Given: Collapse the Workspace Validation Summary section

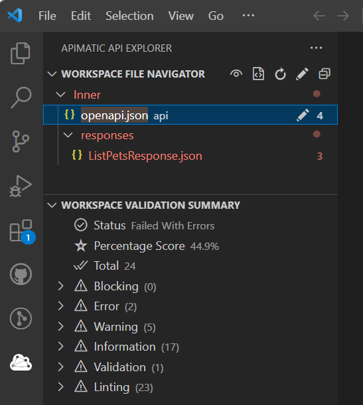Looking at the screenshot, I should 52,205.
